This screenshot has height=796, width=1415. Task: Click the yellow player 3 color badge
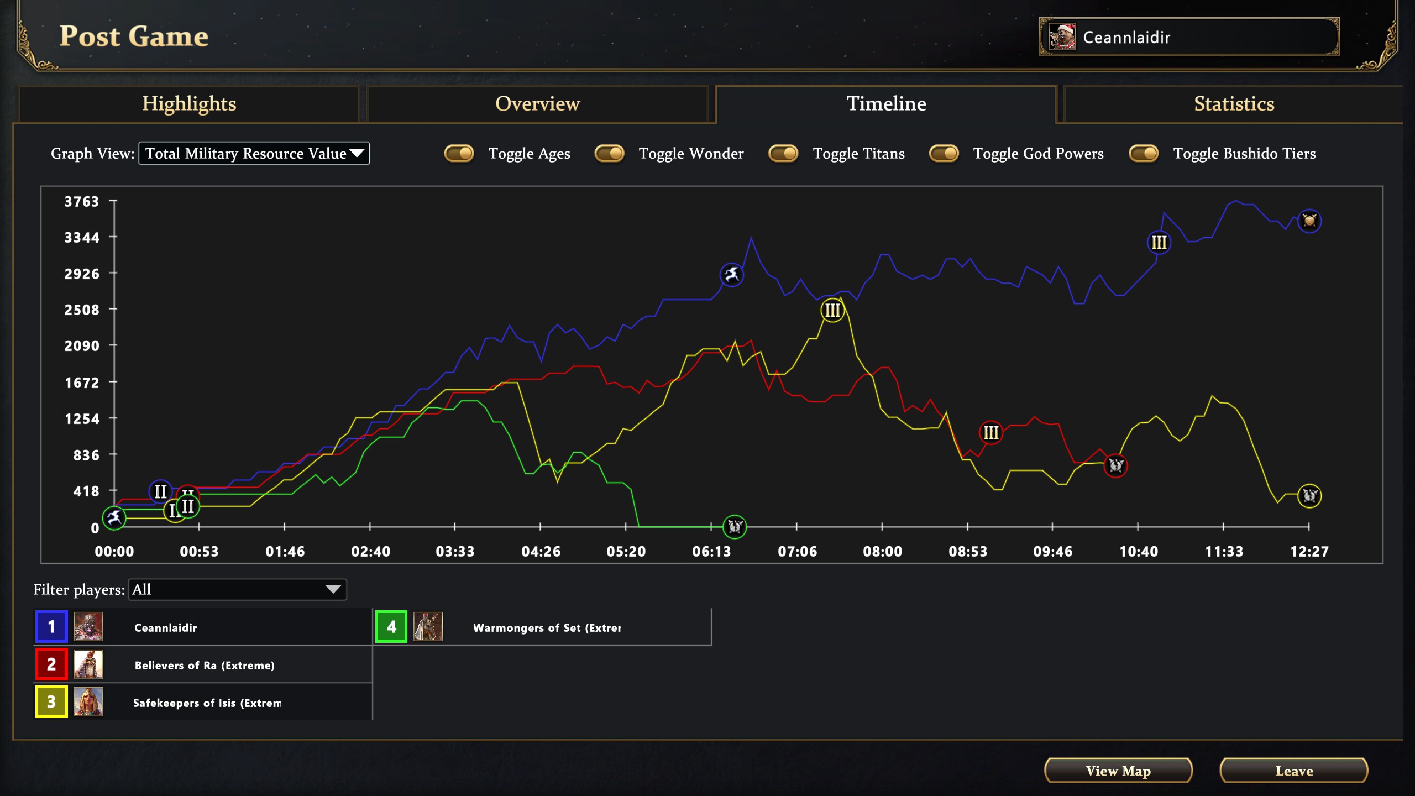point(51,702)
